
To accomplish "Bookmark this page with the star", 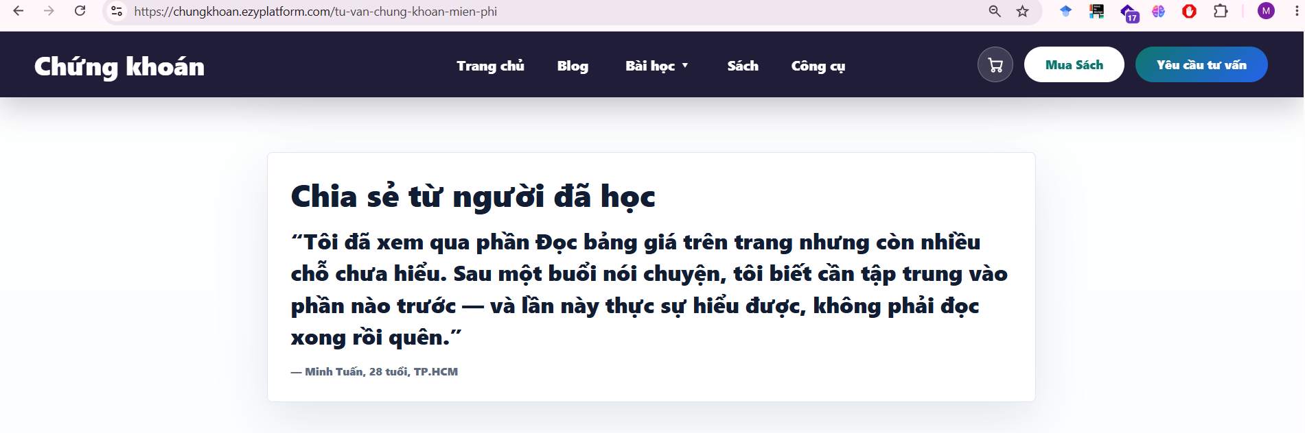I will pyautogui.click(x=1023, y=11).
